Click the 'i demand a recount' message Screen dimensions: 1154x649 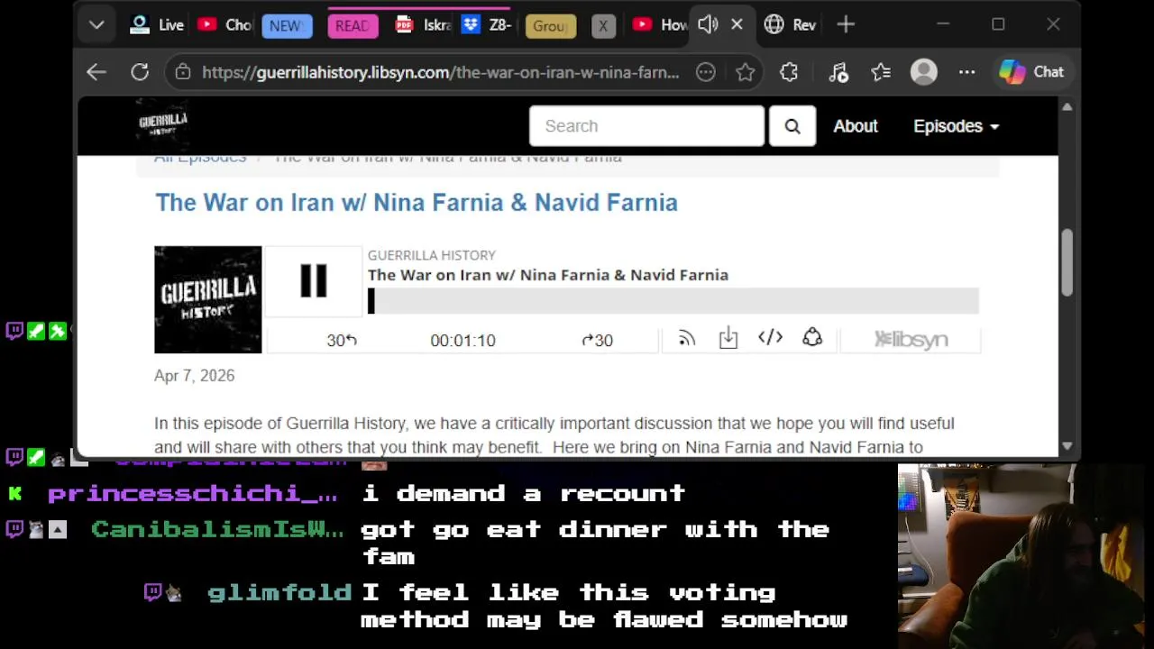point(524,494)
